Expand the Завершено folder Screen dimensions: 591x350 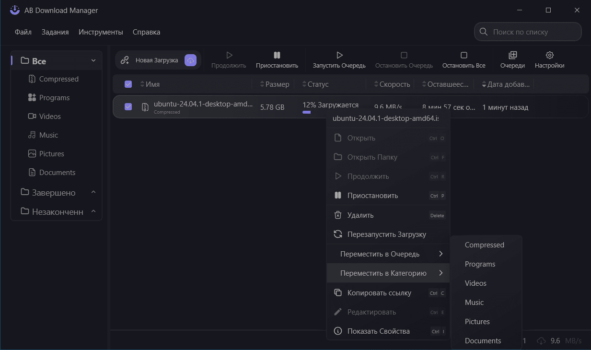tap(93, 192)
